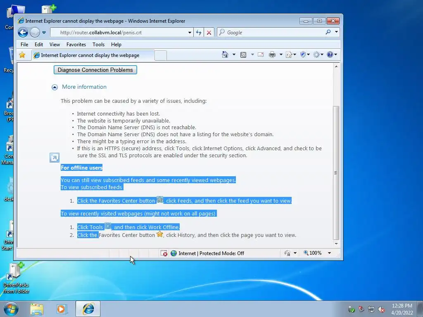This screenshot has width=423, height=317.
Task: Click the Internet Explorer taskbar button
Action: [88, 309]
